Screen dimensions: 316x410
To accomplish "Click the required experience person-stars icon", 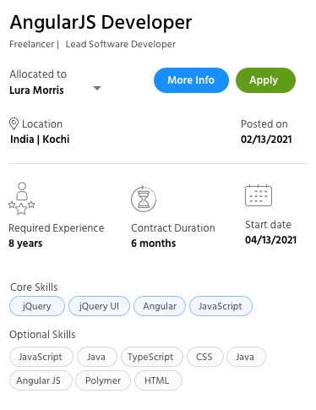I will pyautogui.click(x=22, y=199).
